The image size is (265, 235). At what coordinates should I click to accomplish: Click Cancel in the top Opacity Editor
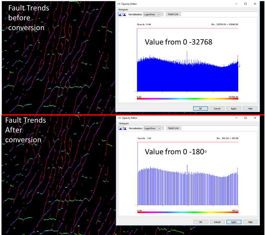pos(217,108)
